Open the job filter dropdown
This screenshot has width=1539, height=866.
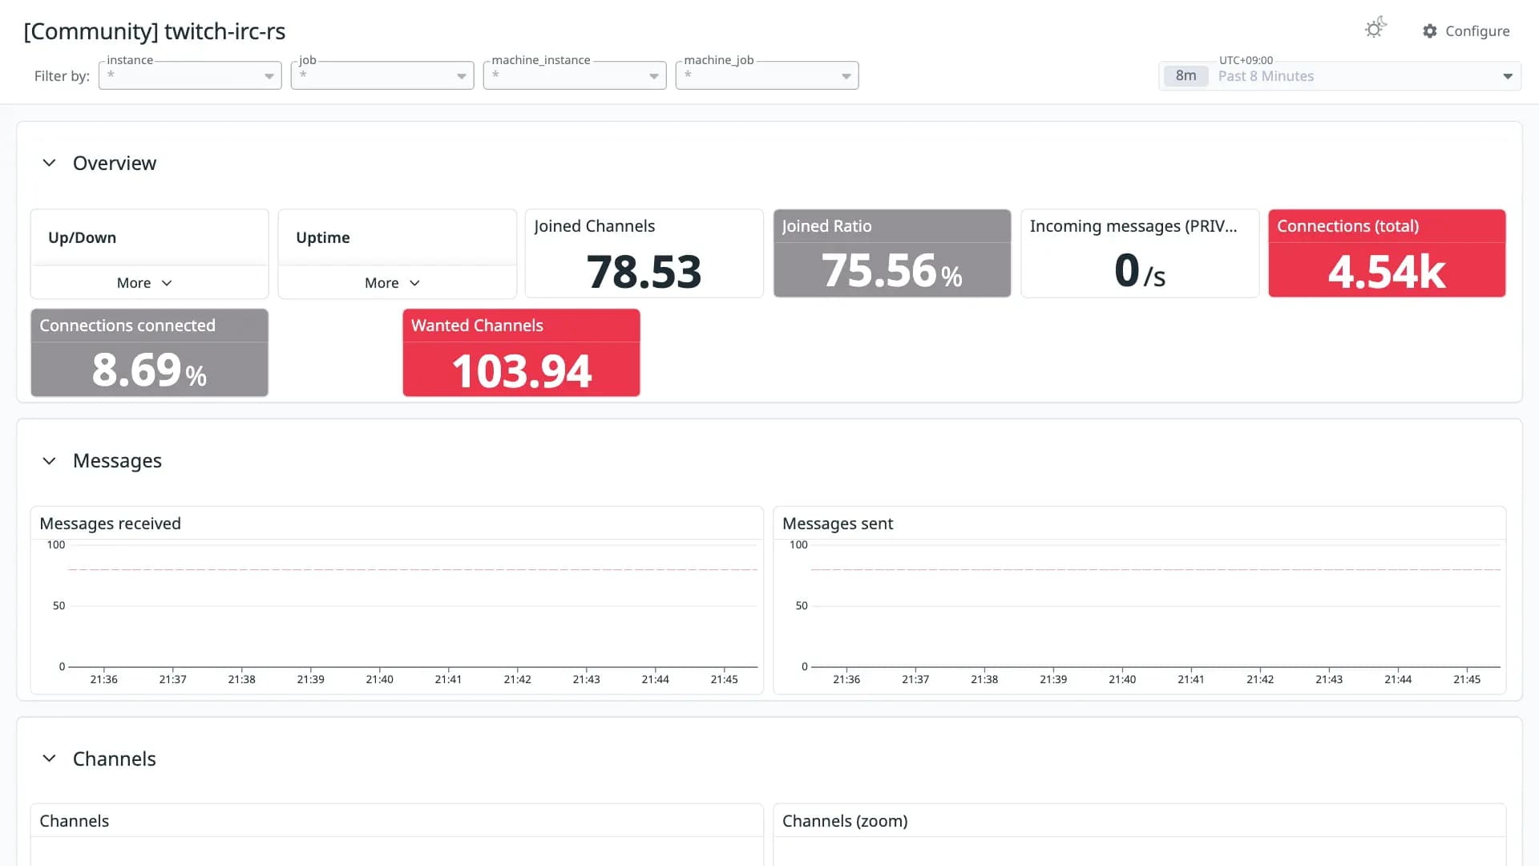point(382,75)
